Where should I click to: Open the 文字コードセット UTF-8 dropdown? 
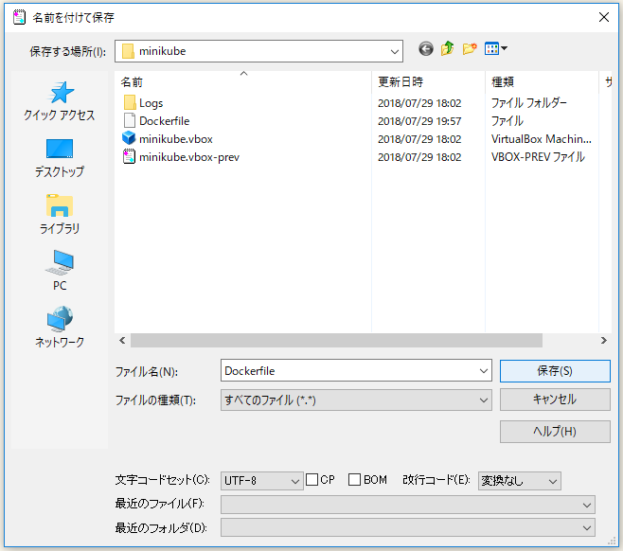[x=262, y=481]
